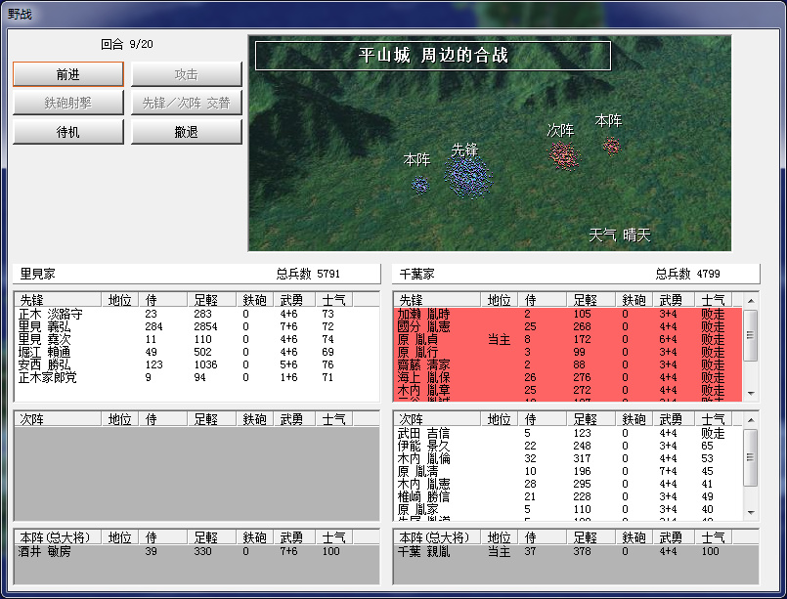The image size is (787, 599).
Task: Click scrollbar thumb of 千葉家 次阵 list
Action: (x=751, y=457)
